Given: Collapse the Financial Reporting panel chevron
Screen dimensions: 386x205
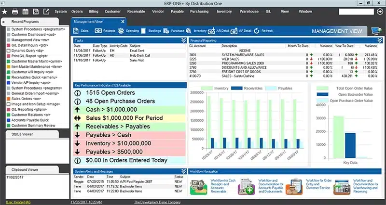Looking at the screenshot, I should (379, 40).
